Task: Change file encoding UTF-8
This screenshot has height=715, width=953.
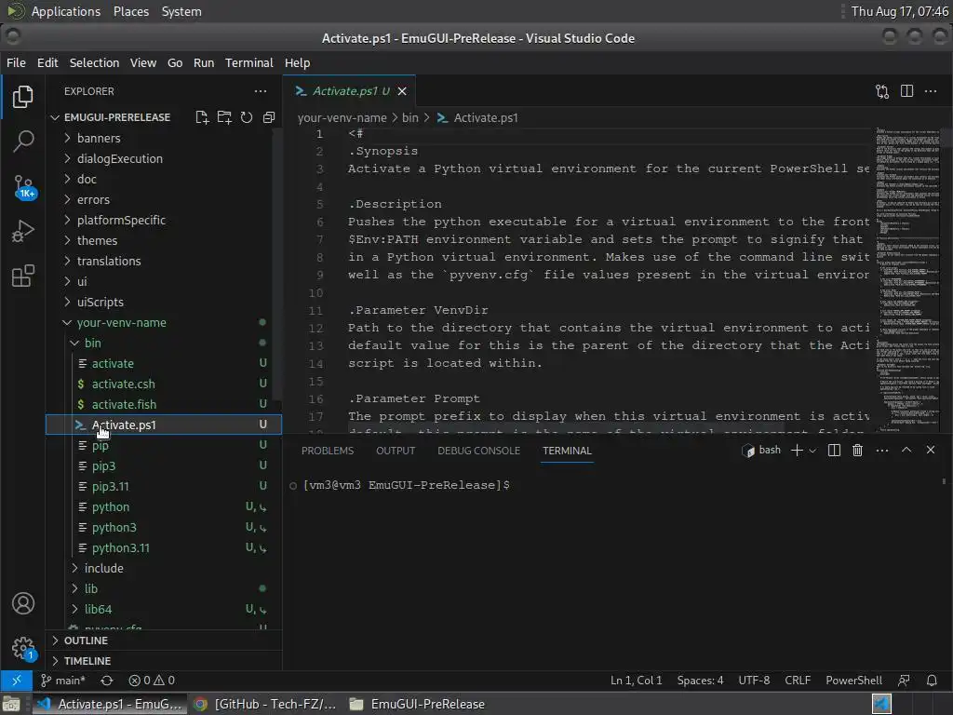Action: click(x=754, y=681)
